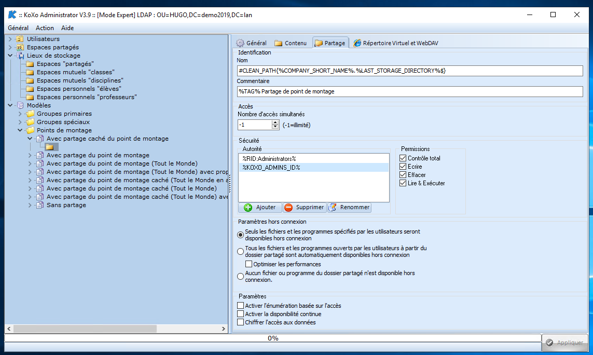The image size is (593, 355).
Task: Click folder icon of Groupes spéciaux
Action: (30, 122)
